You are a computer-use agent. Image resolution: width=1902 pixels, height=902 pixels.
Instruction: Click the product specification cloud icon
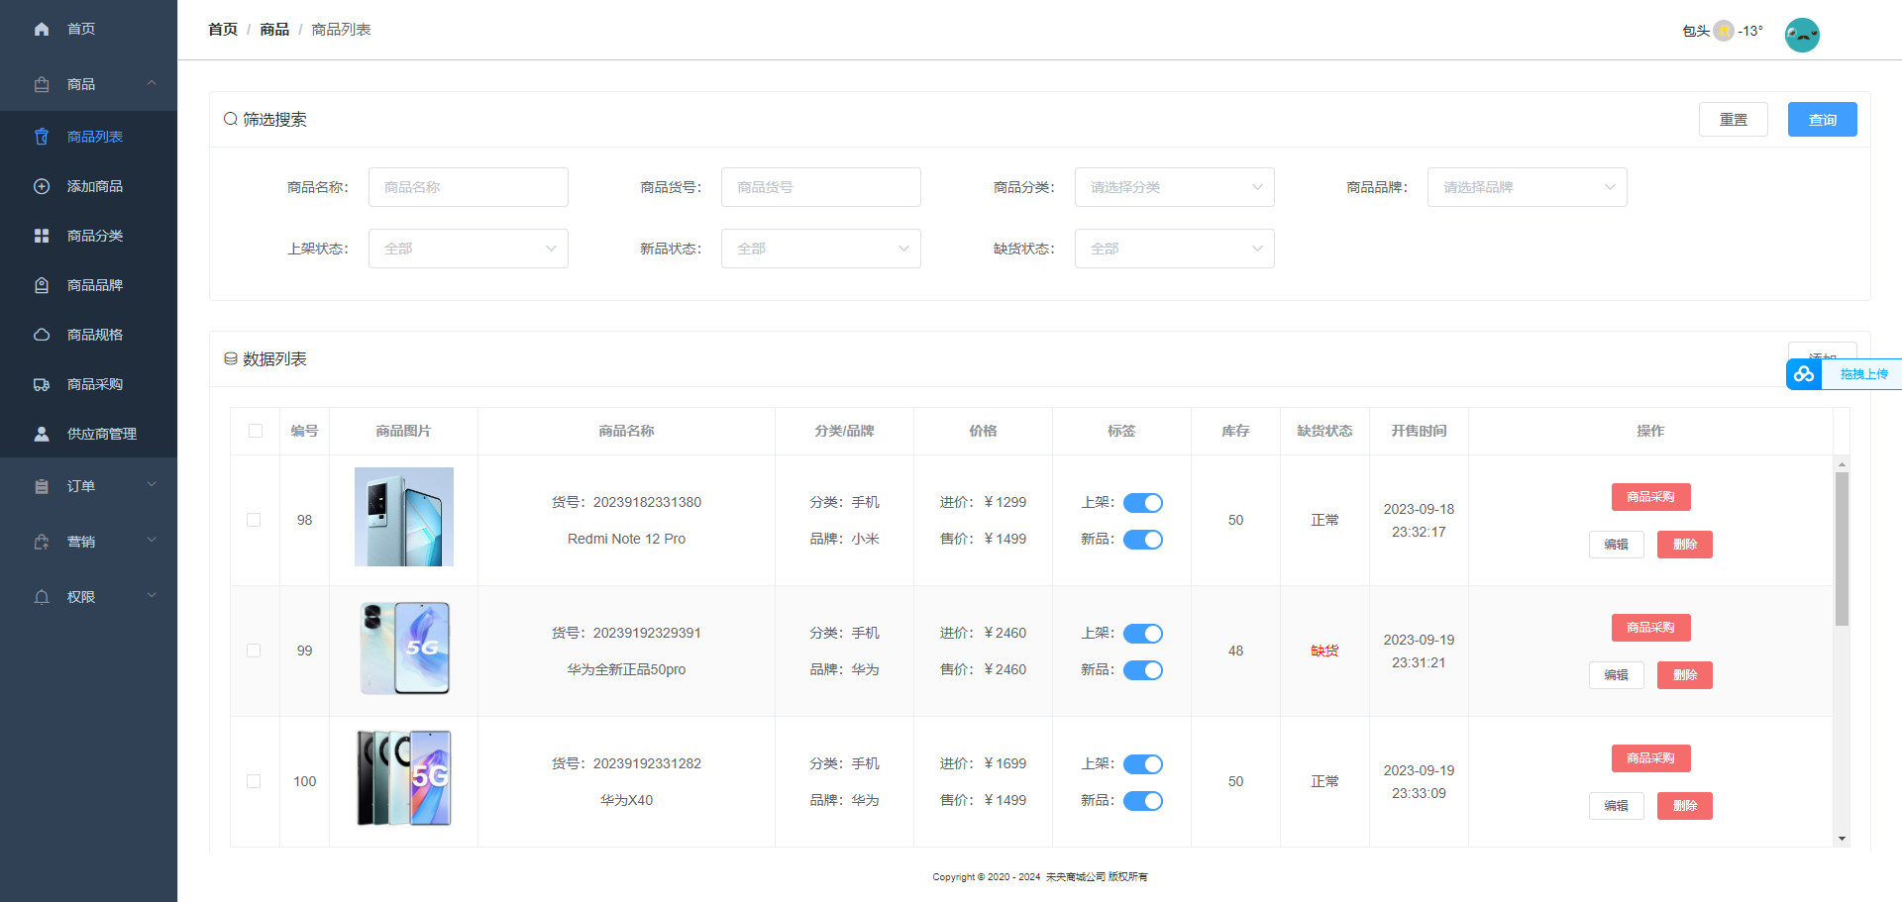42,335
